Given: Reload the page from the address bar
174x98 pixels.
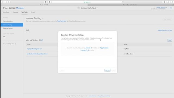Looking at the screenshot, I should pos(122,2).
